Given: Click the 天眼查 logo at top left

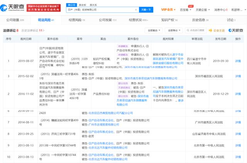Looking at the screenshot, I should coord(12,8).
